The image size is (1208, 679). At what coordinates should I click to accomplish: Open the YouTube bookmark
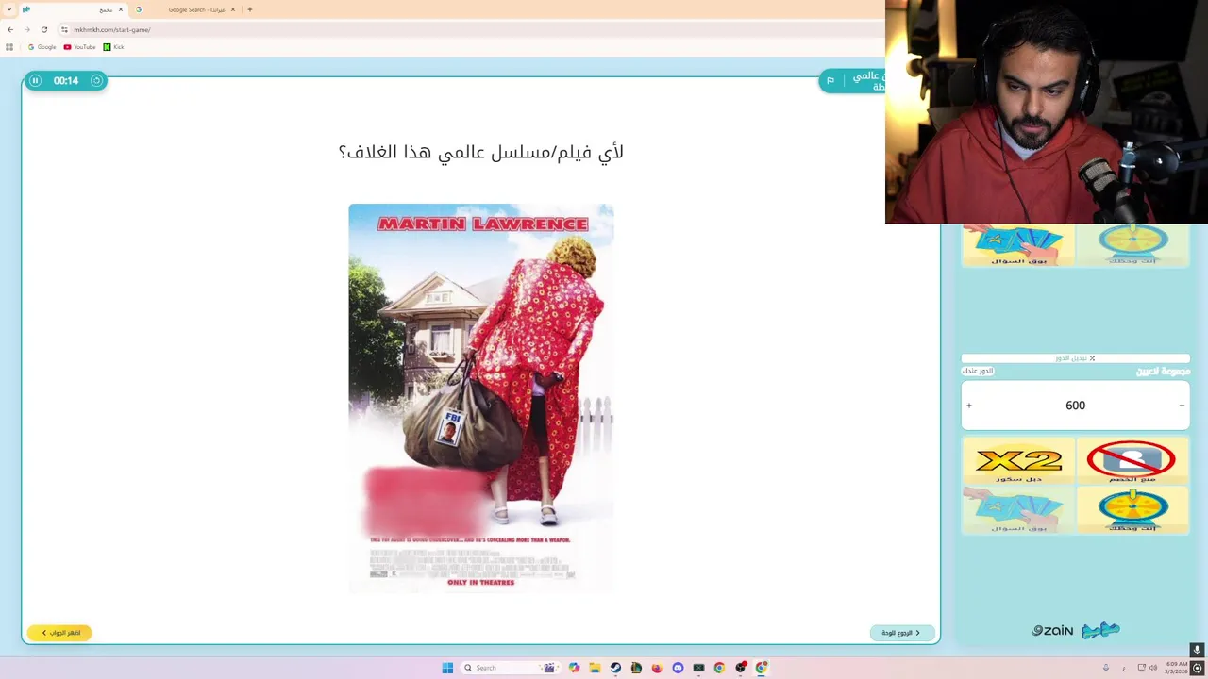[79, 47]
